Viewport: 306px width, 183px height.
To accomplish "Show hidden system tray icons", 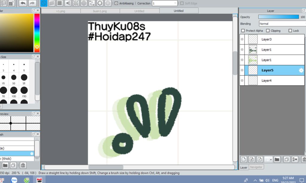I will coord(255,180).
